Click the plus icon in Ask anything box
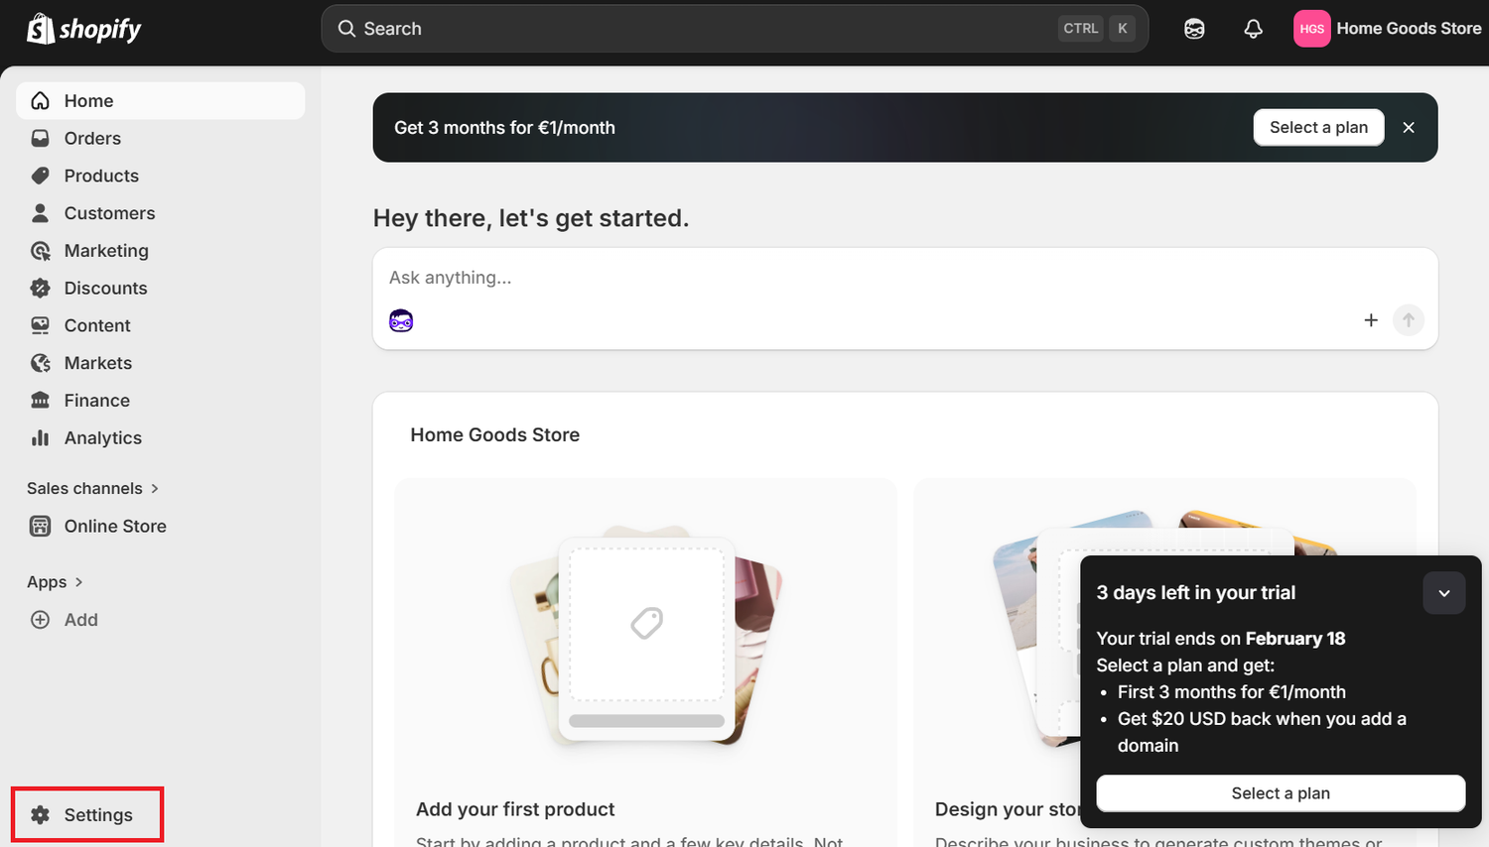 tap(1371, 320)
